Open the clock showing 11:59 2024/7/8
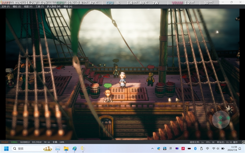This screenshot has height=153, width=245. pyautogui.click(x=232, y=149)
